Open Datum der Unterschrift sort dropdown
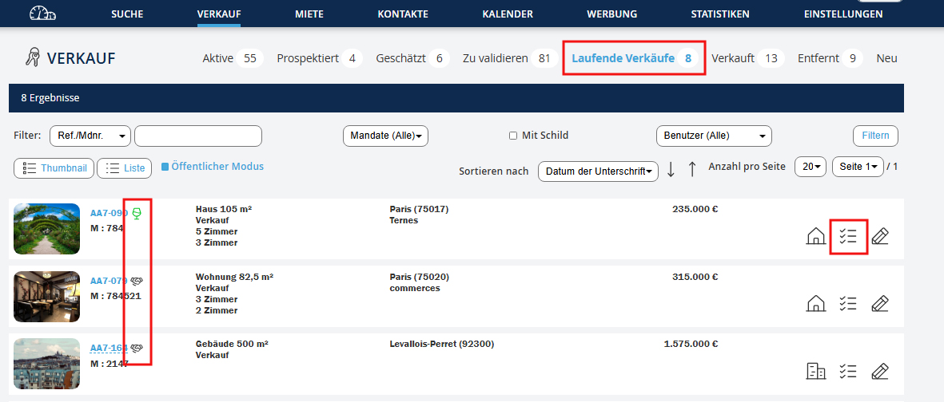 pyautogui.click(x=597, y=171)
